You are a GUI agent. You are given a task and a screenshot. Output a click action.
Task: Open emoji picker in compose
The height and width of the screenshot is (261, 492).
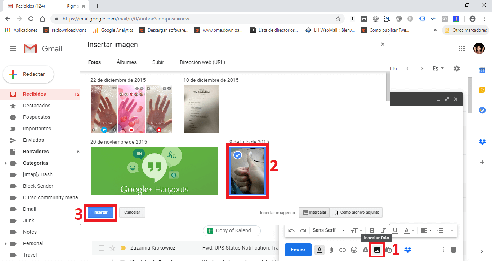point(354,250)
